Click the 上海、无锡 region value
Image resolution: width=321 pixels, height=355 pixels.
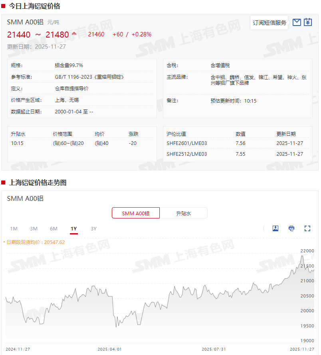(67, 100)
